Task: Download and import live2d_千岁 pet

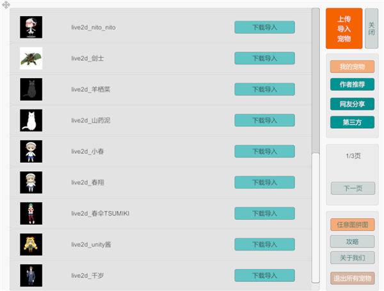Action: 264,275
